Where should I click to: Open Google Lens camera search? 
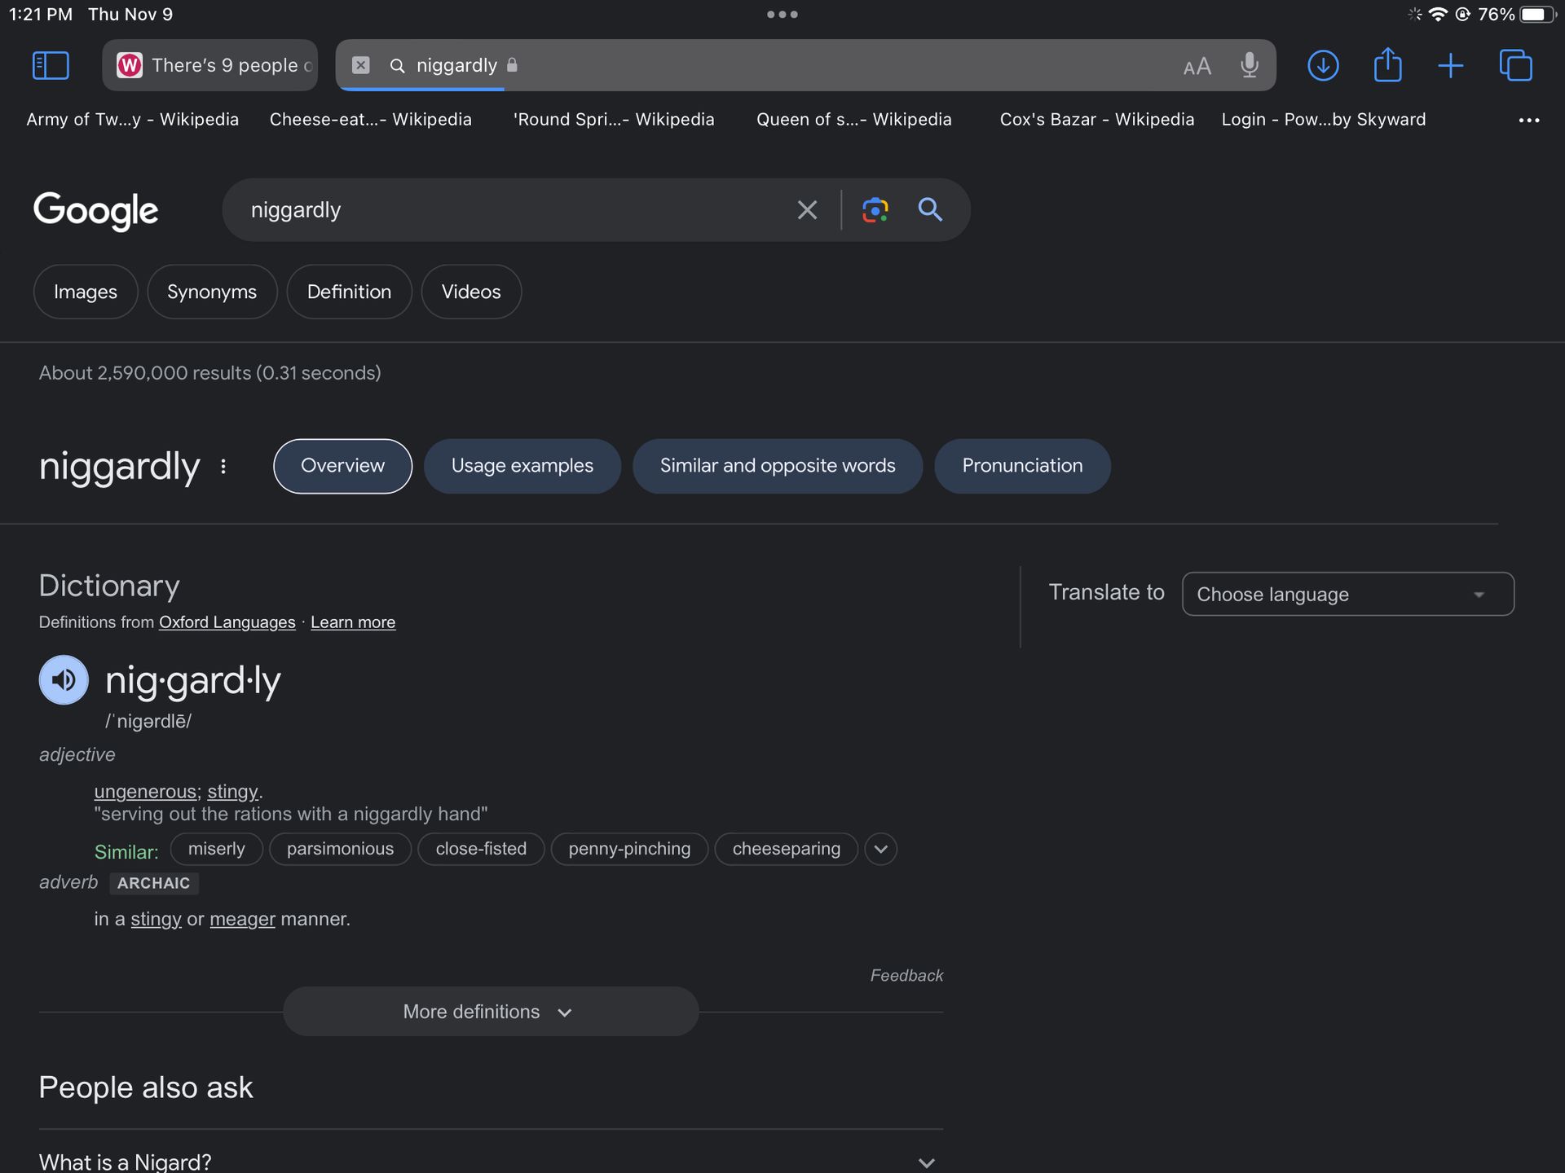[875, 210]
